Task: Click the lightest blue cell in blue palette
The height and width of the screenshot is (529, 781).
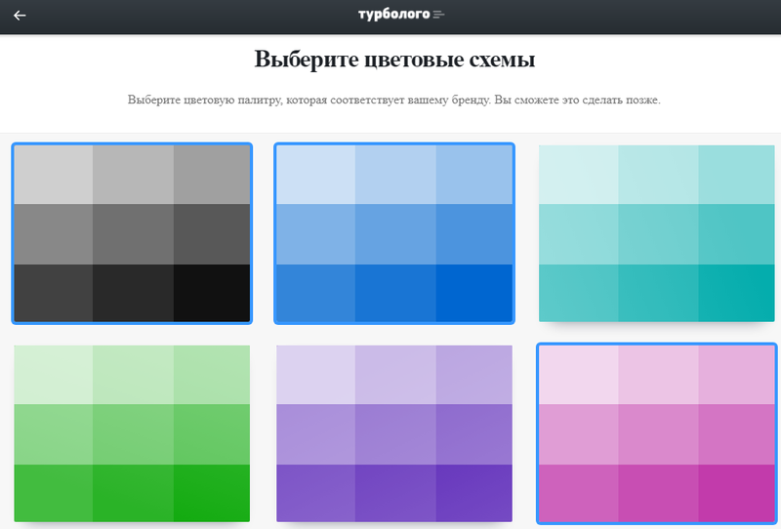Action: [x=315, y=175]
